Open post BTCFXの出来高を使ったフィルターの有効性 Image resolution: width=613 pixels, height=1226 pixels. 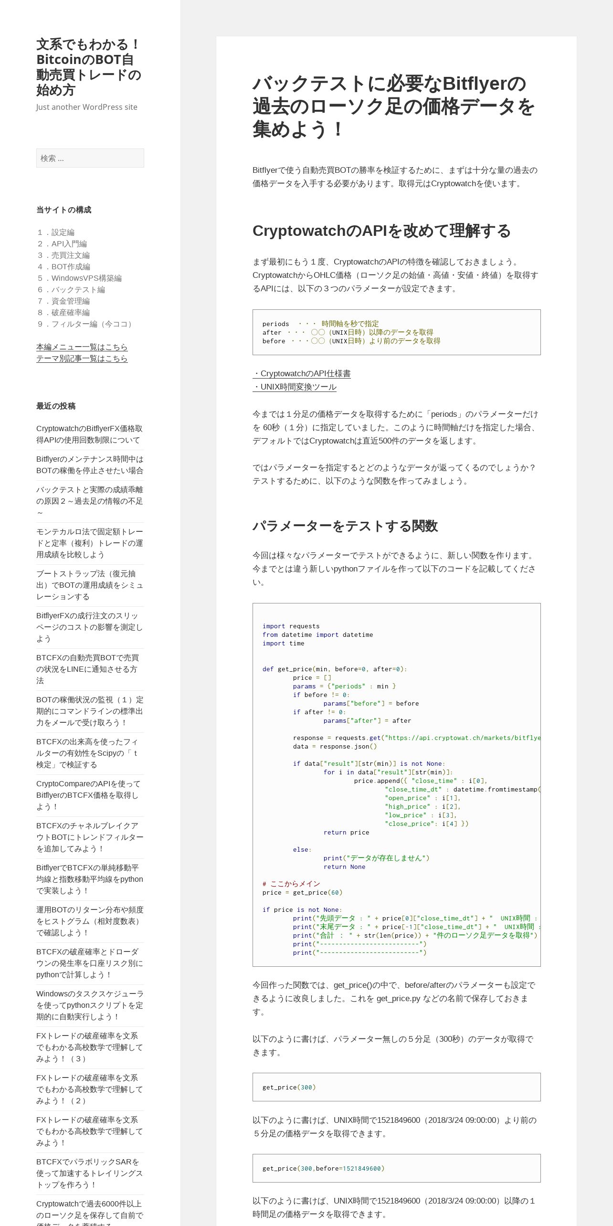coord(87,753)
